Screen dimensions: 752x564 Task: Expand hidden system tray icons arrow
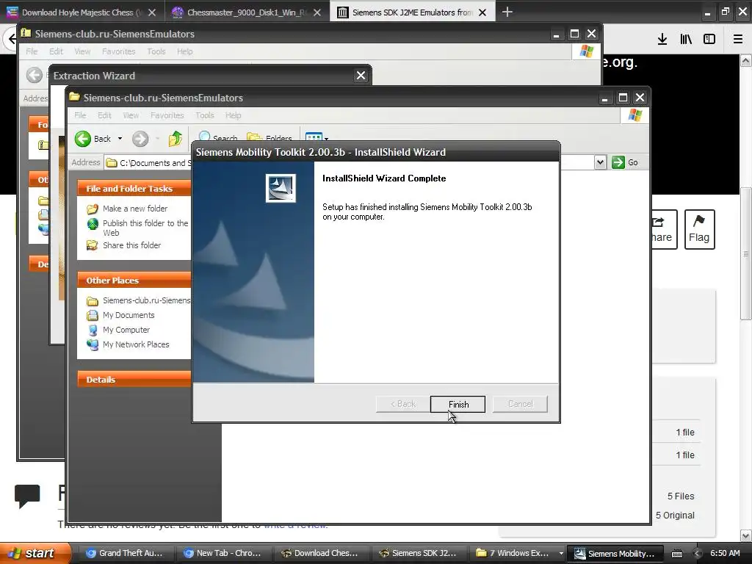point(698,554)
